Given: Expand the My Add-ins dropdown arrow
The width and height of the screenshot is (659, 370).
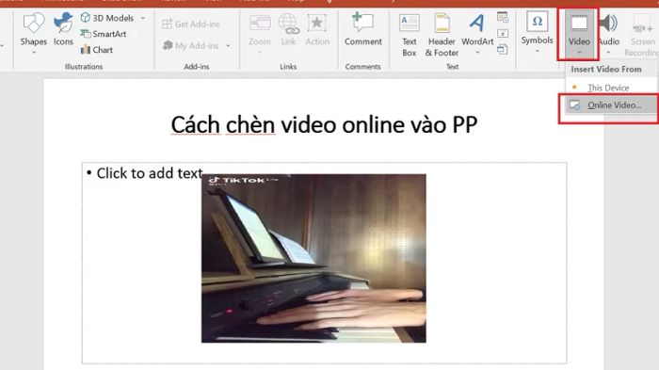Looking at the screenshot, I should point(228,45).
